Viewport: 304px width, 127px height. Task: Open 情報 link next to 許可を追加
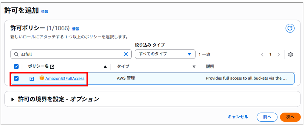pos(45,12)
